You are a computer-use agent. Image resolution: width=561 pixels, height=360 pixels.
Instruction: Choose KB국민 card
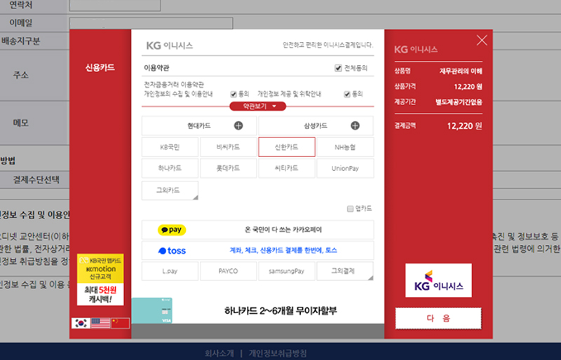coord(170,147)
